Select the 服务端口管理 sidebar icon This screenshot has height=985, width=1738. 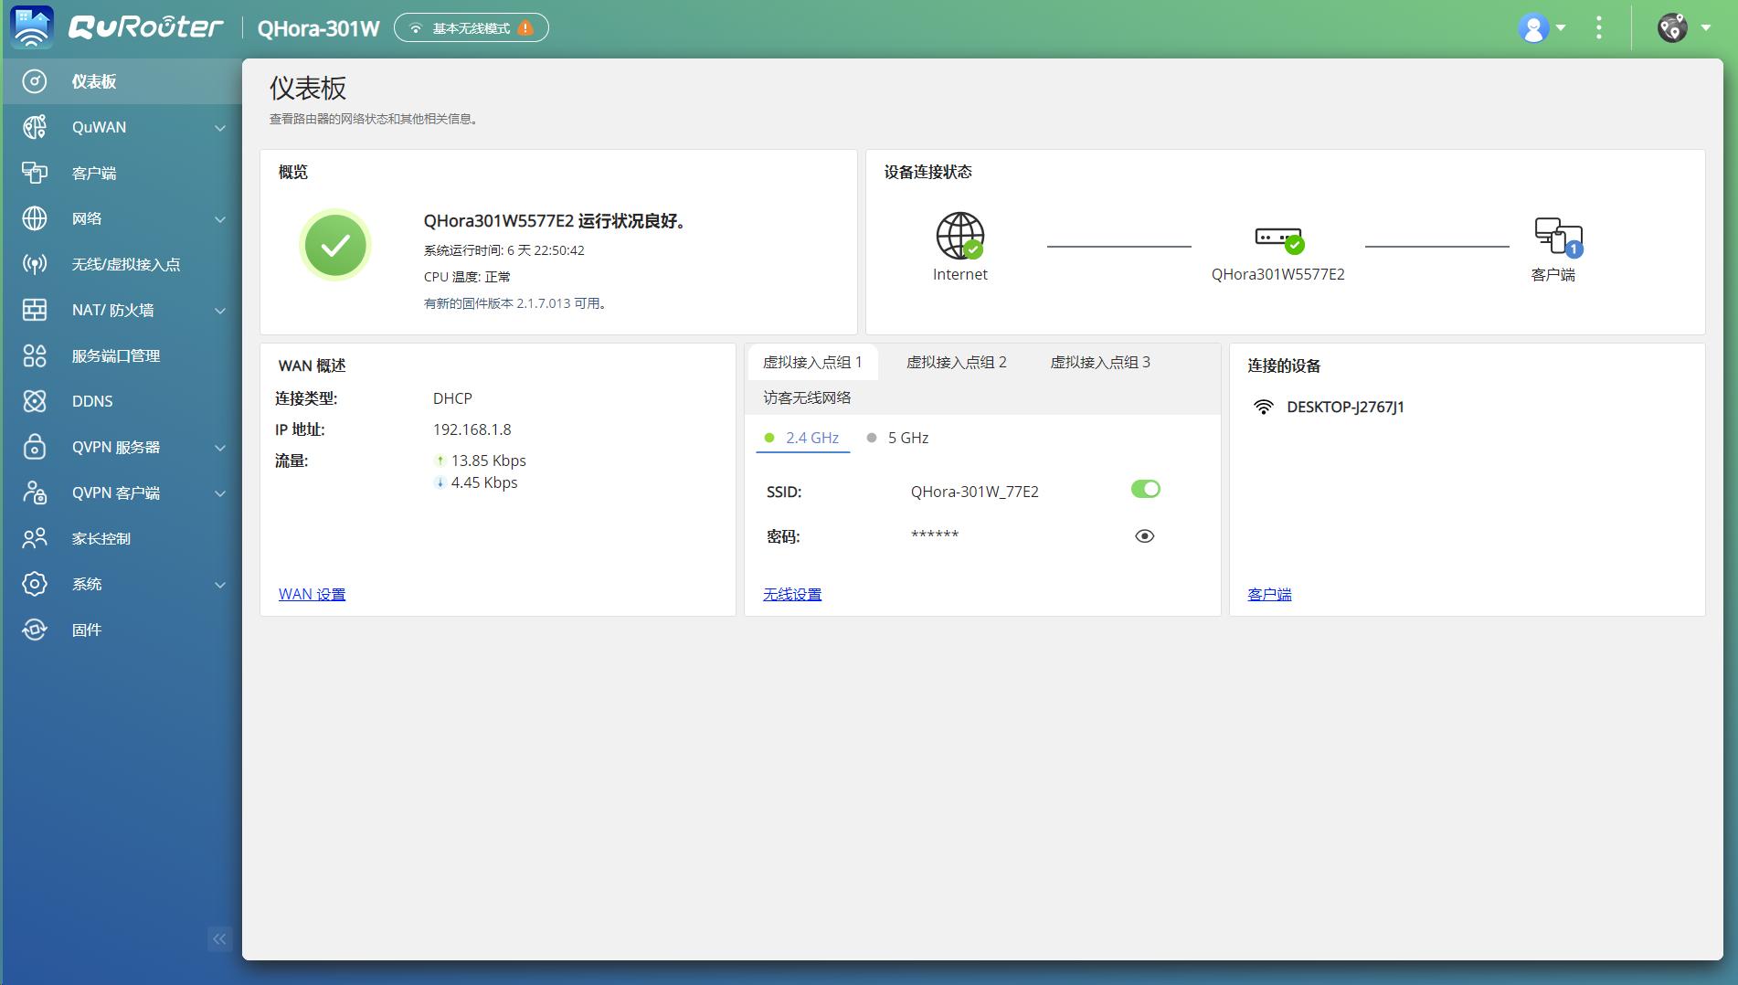(x=34, y=355)
